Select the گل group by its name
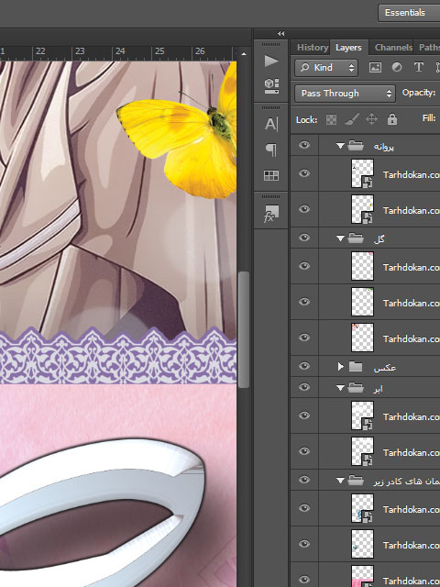Viewport: 440px width, 587px height. point(379,238)
